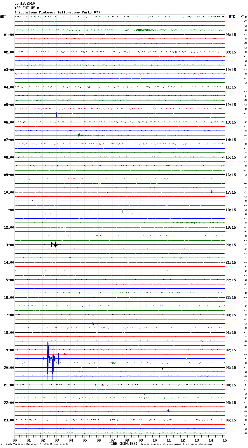Click the 04:15 UTC time label
248x448 pixels.
231,385
